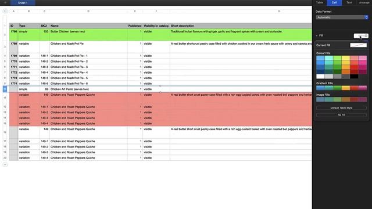Click ID cell '1768'
The width and height of the screenshot is (372, 209).
click(14, 46)
